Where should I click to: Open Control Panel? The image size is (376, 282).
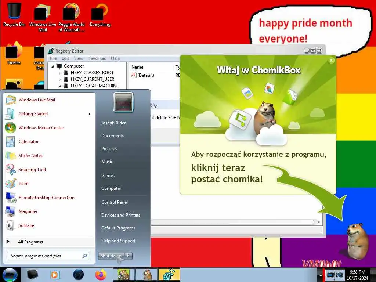115,202
